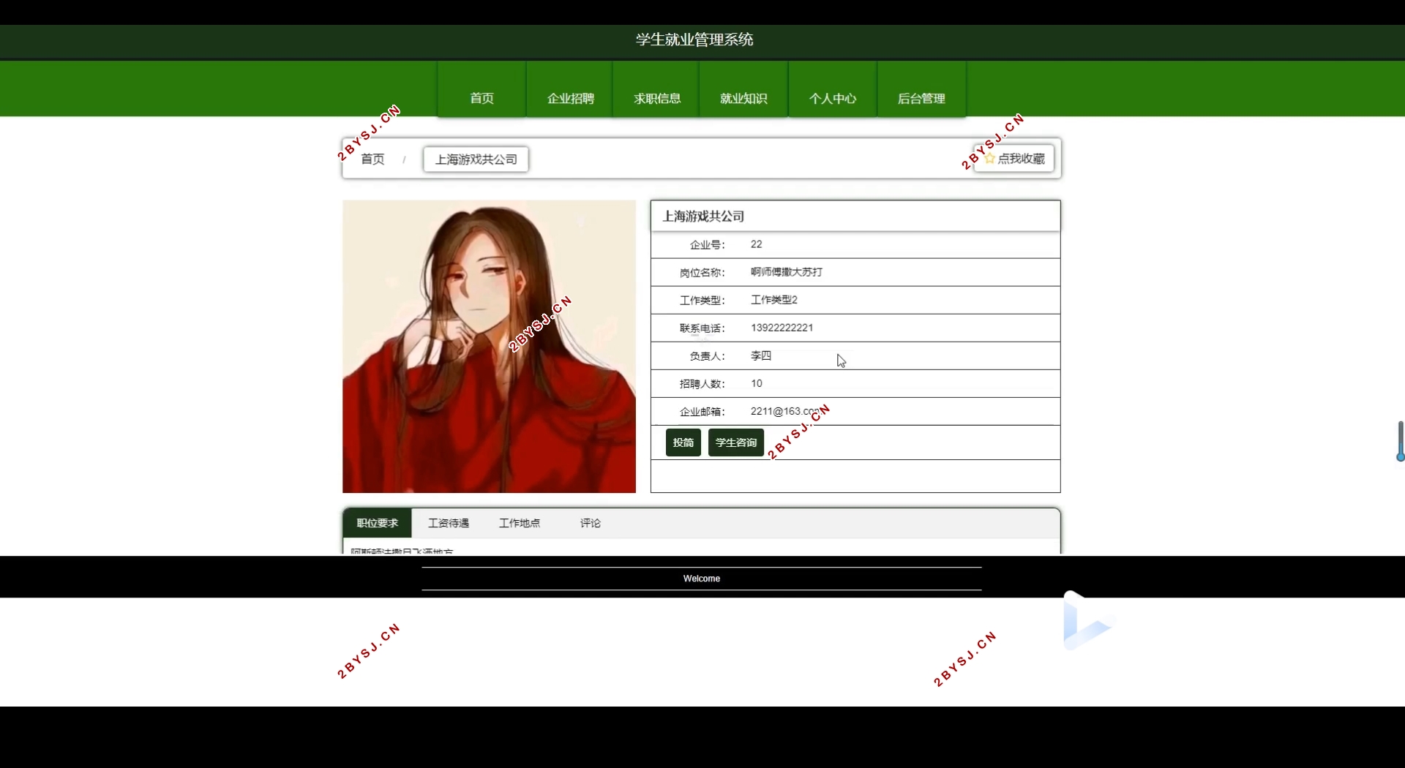The height and width of the screenshot is (768, 1405).
Task: Click the 学生就业管理系统 site title
Action: click(694, 39)
